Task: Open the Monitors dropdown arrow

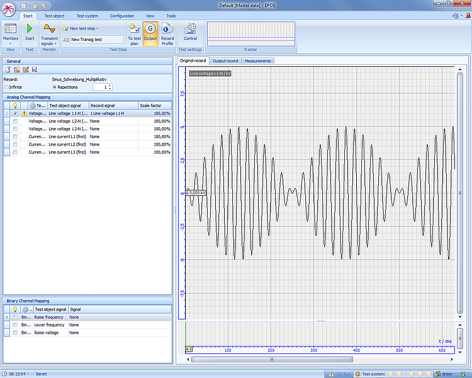Action: pos(11,43)
